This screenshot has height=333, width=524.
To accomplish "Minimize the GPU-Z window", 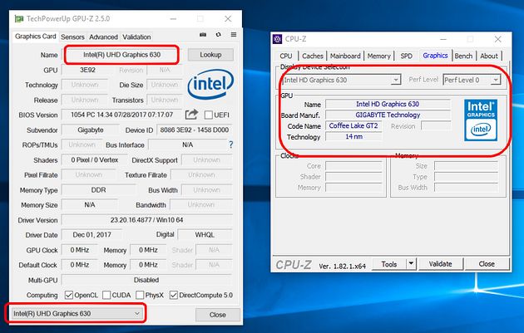I will (173, 19).
